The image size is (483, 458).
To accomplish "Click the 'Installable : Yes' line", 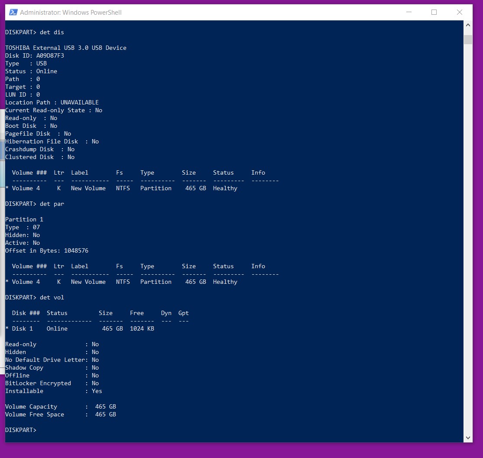I will point(54,391).
